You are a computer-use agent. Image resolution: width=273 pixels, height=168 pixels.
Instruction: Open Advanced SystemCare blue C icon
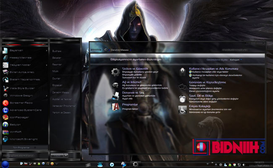(x=5, y=110)
